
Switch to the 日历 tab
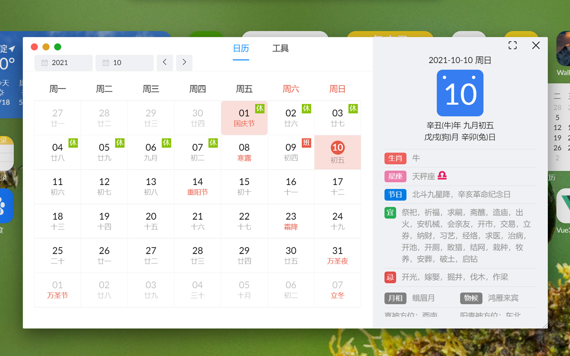(x=241, y=48)
